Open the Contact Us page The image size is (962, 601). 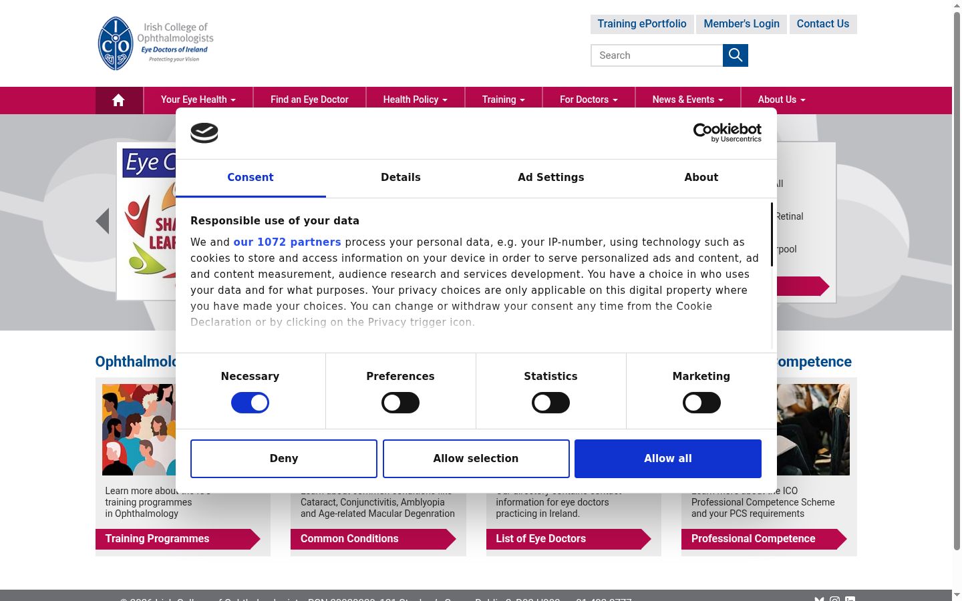(823, 24)
